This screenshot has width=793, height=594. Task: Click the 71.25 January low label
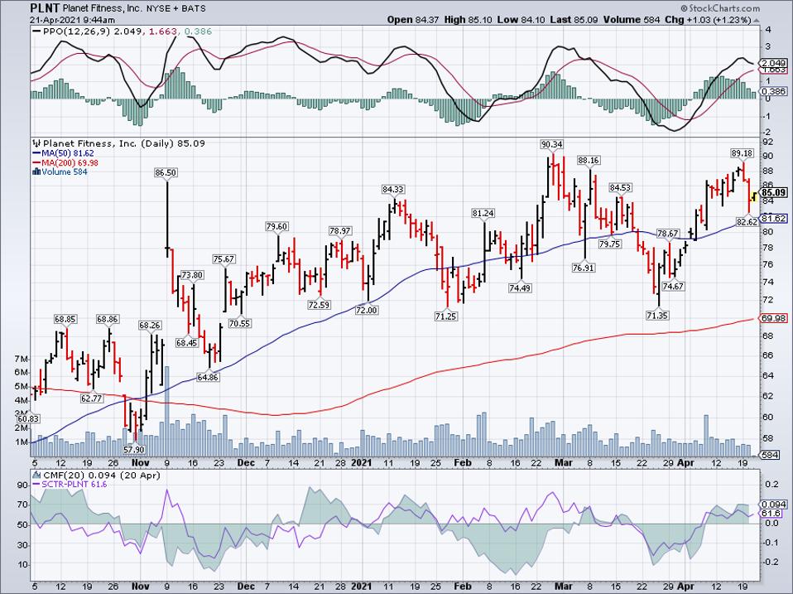tap(445, 316)
